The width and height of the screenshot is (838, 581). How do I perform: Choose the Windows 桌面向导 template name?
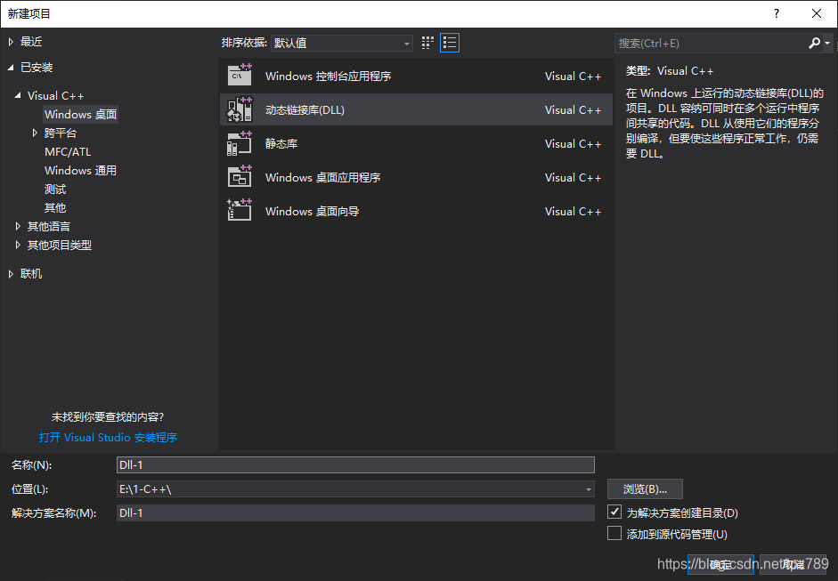click(x=312, y=212)
